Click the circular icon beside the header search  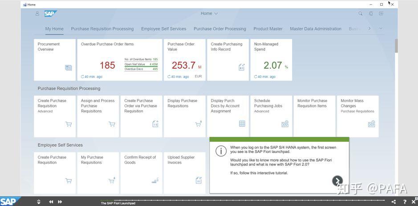371,13
